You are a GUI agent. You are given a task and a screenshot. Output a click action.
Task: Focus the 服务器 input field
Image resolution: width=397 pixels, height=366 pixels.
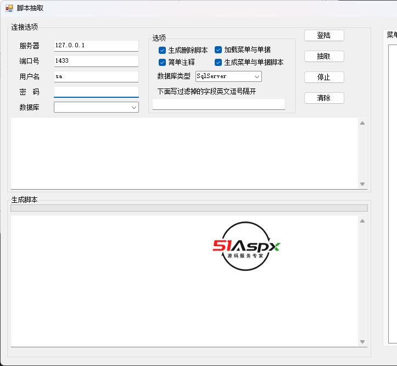click(x=96, y=46)
